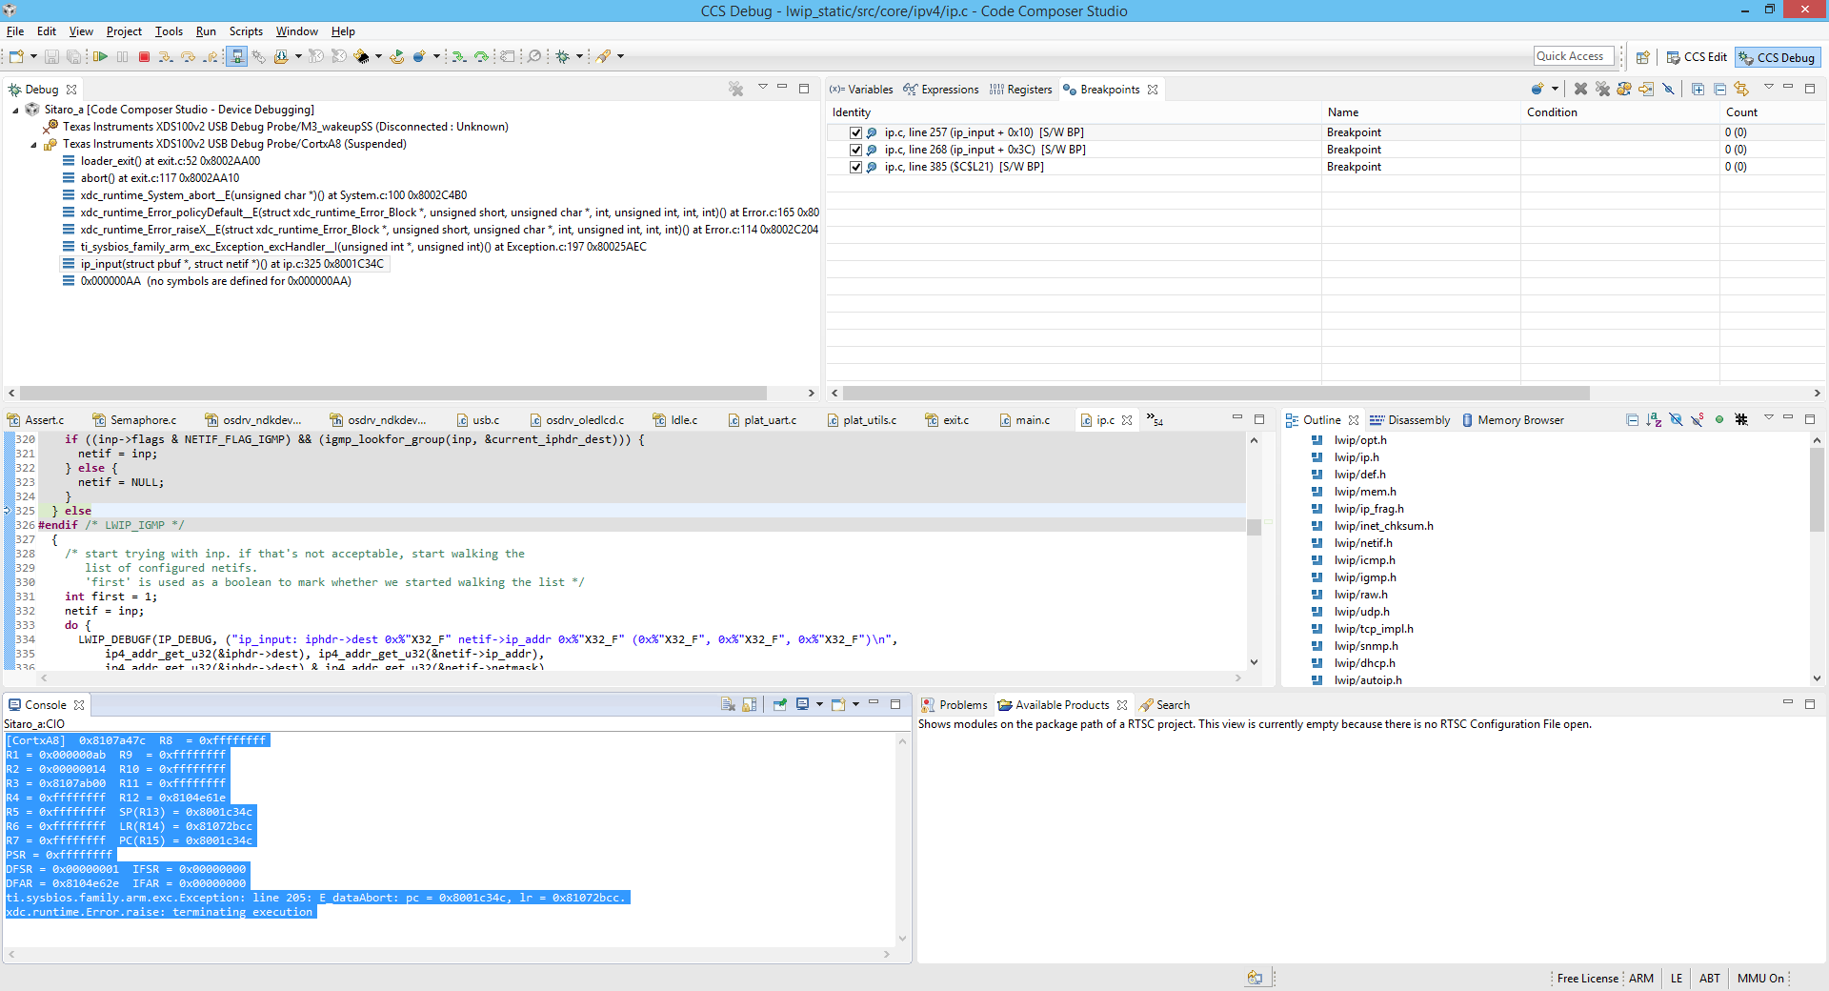Toggle Hide Static Fields icon in Outline
The height and width of the screenshot is (991, 1829).
pyautogui.click(x=1698, y=419)
